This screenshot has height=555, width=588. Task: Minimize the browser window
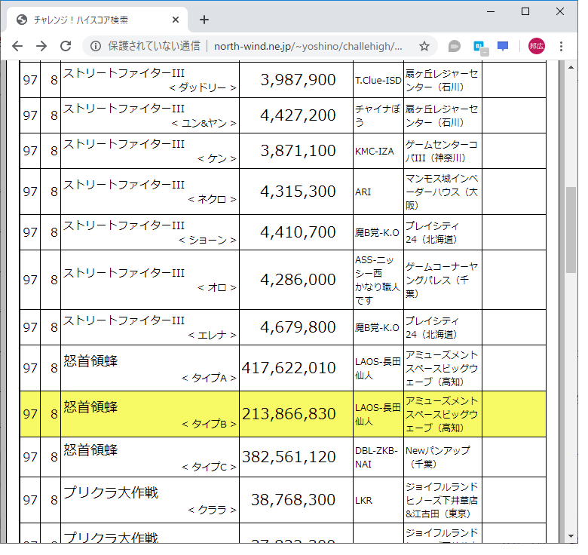(491, 11)
